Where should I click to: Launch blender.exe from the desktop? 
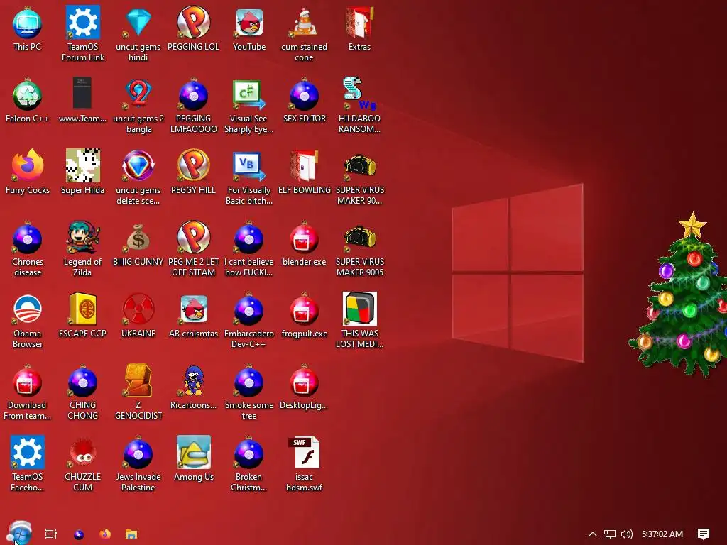coord(304,244)
